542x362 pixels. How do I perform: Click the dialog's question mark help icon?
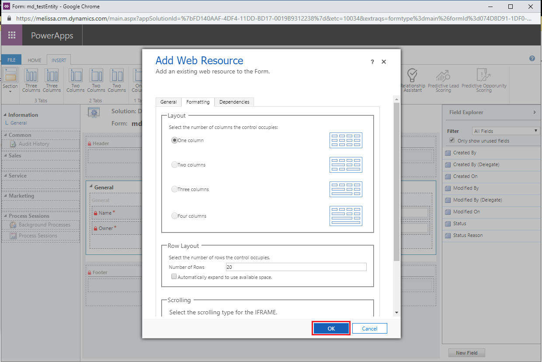coord(372,62)
